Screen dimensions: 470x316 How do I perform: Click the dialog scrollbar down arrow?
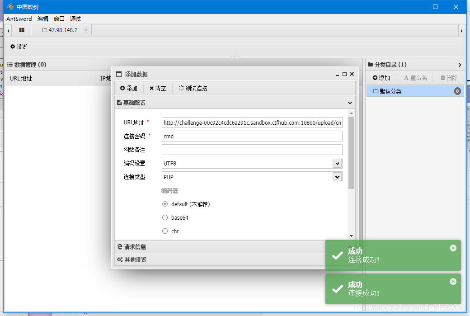pos(351,236)
